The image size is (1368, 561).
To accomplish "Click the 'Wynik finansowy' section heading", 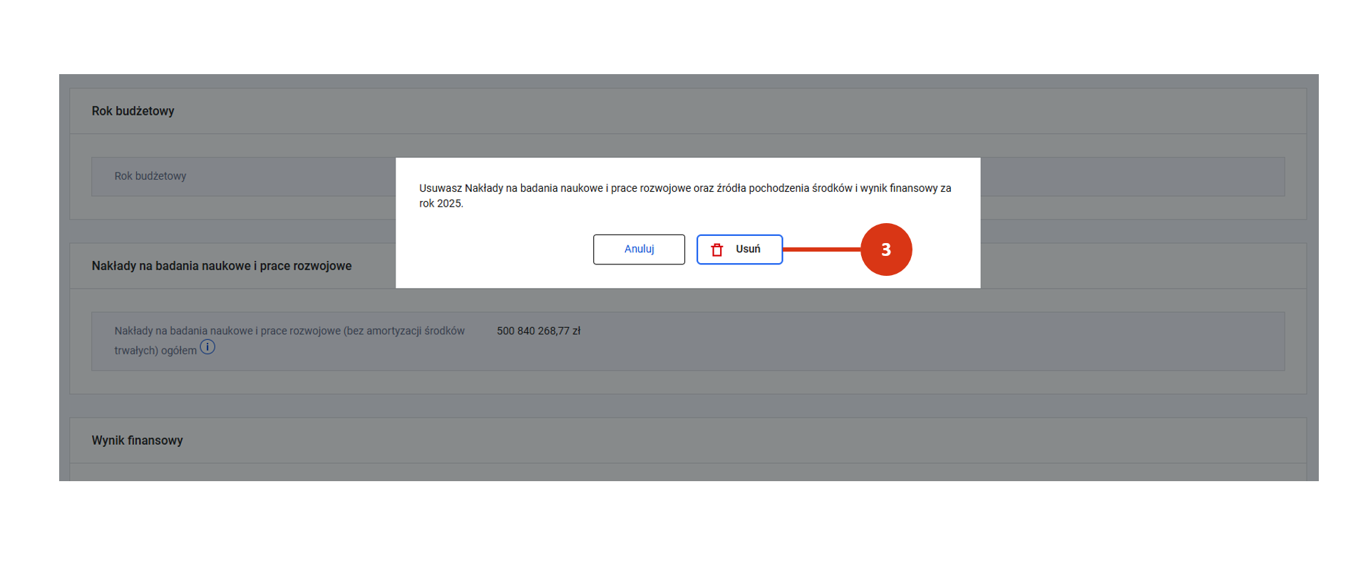I will (137, 441).
